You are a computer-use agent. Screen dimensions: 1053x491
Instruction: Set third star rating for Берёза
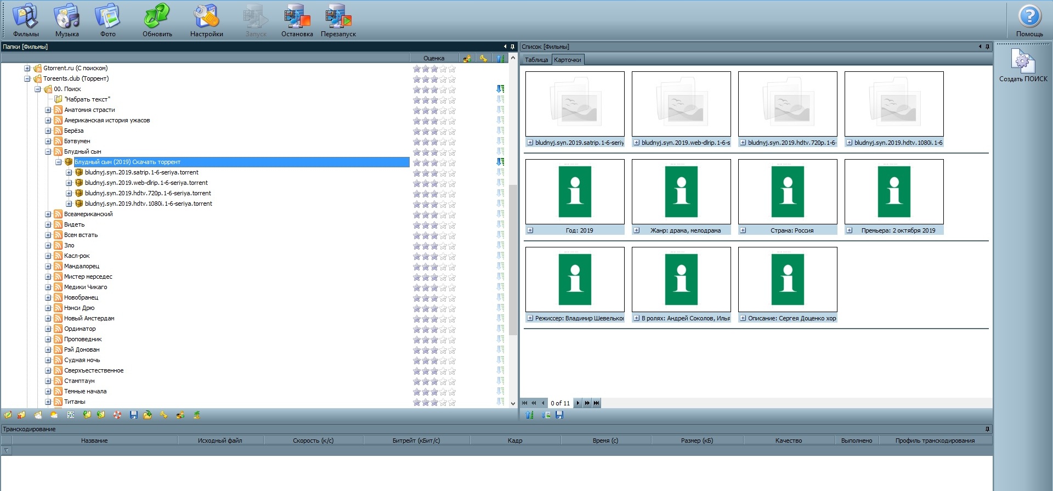(x=434, y=131)
